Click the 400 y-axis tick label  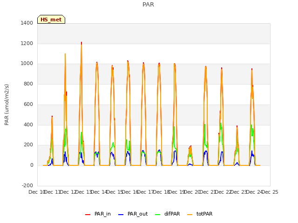28,125
